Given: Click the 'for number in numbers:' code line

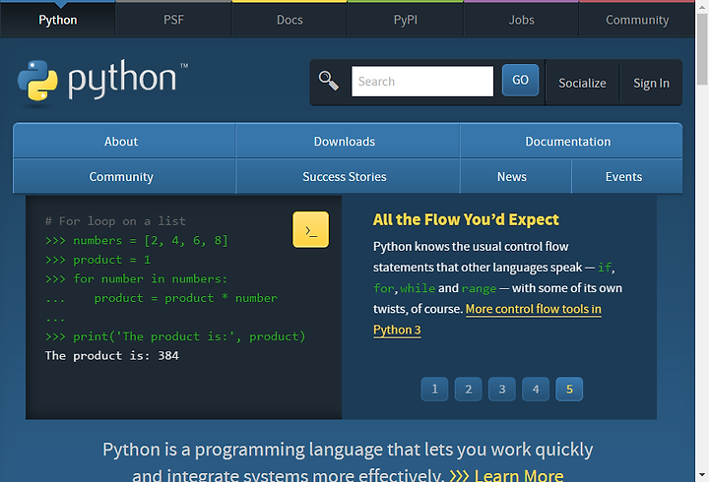Looking at the screenshot, I should 150,278.
